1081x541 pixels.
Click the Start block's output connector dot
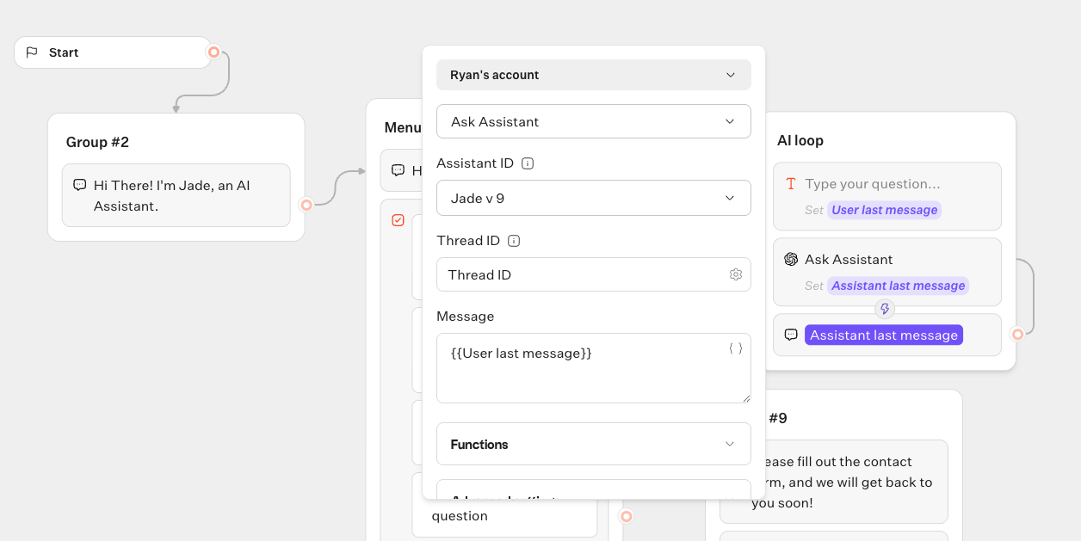(x=214, y=52)
